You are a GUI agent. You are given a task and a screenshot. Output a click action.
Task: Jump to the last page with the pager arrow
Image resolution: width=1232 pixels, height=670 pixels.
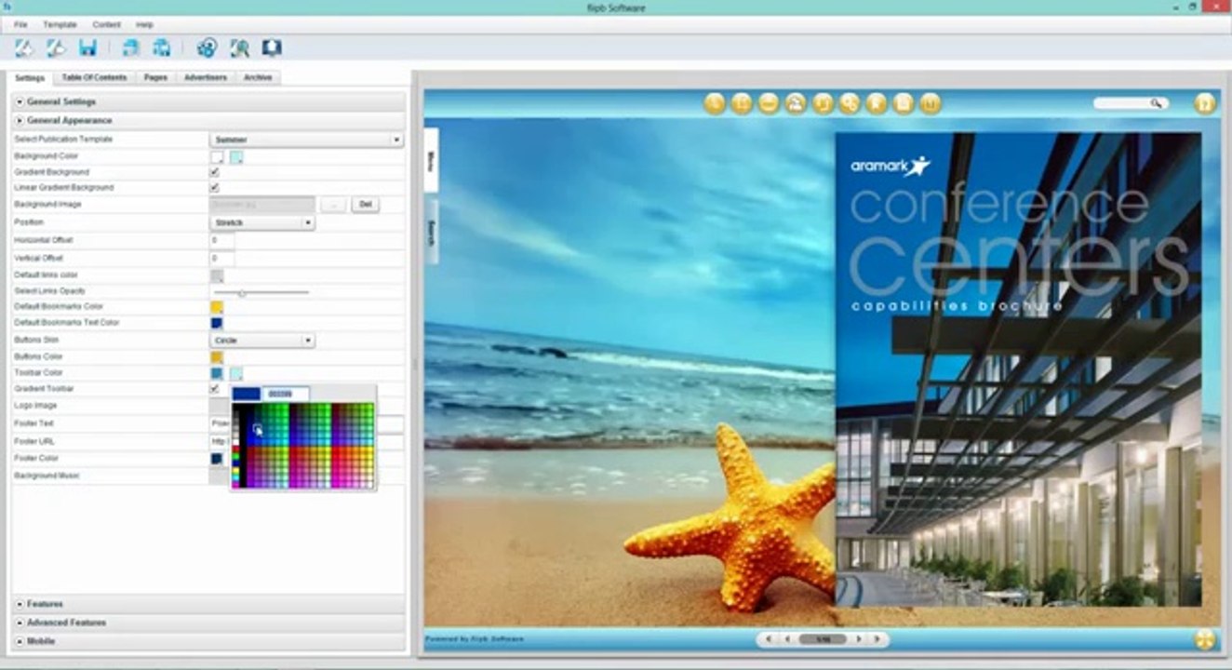tap(876, 639)
